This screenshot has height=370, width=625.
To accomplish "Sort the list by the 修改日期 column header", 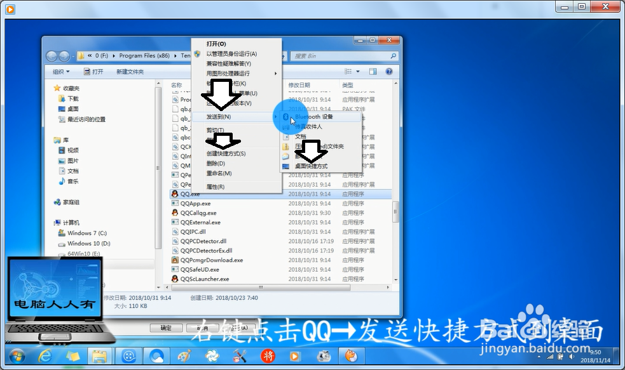I will tap(299, 85).
